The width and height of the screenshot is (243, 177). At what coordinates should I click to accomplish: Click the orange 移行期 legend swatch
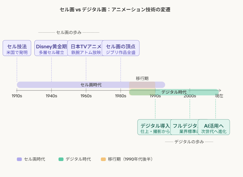coord(103,159)
